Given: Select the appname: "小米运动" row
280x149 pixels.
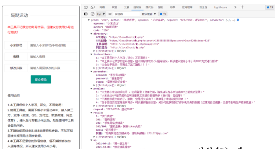Looking at the screenshot, I should (x=106, y=23).
